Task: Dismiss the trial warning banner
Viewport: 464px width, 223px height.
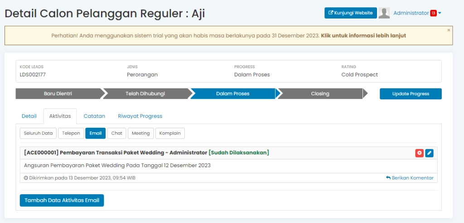Action: [x=449, y=30]
